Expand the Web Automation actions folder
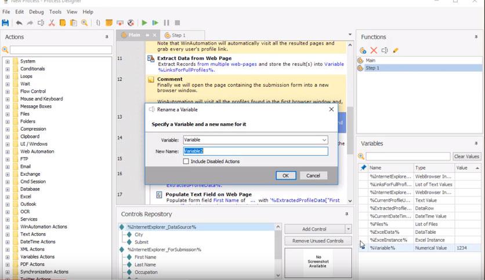 point(8,152)
